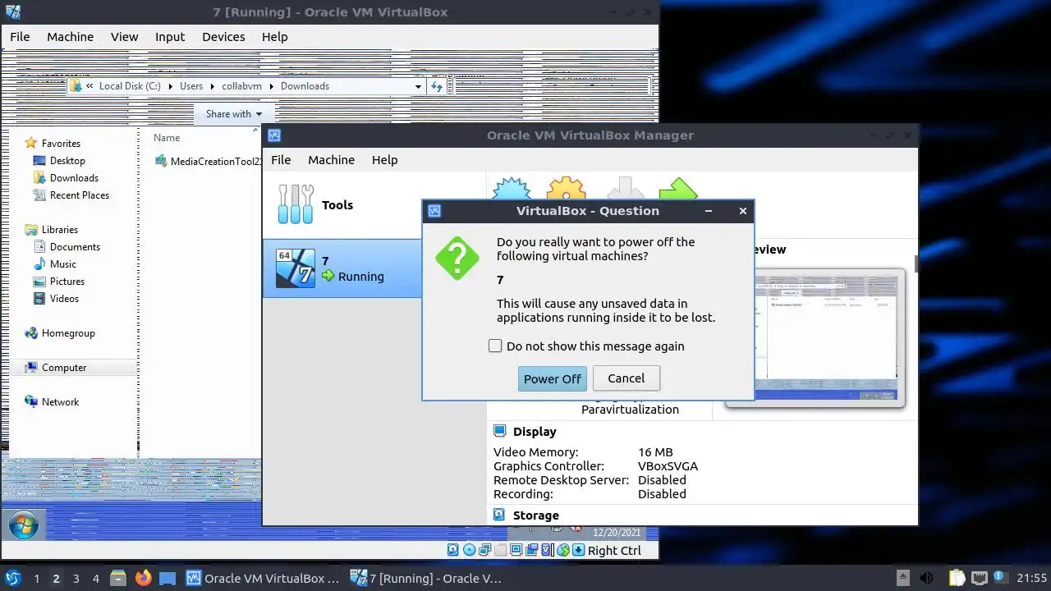The image size is (1051, 591).
Task: Confirm with the Power Off button
Action: tap(552, 378)
